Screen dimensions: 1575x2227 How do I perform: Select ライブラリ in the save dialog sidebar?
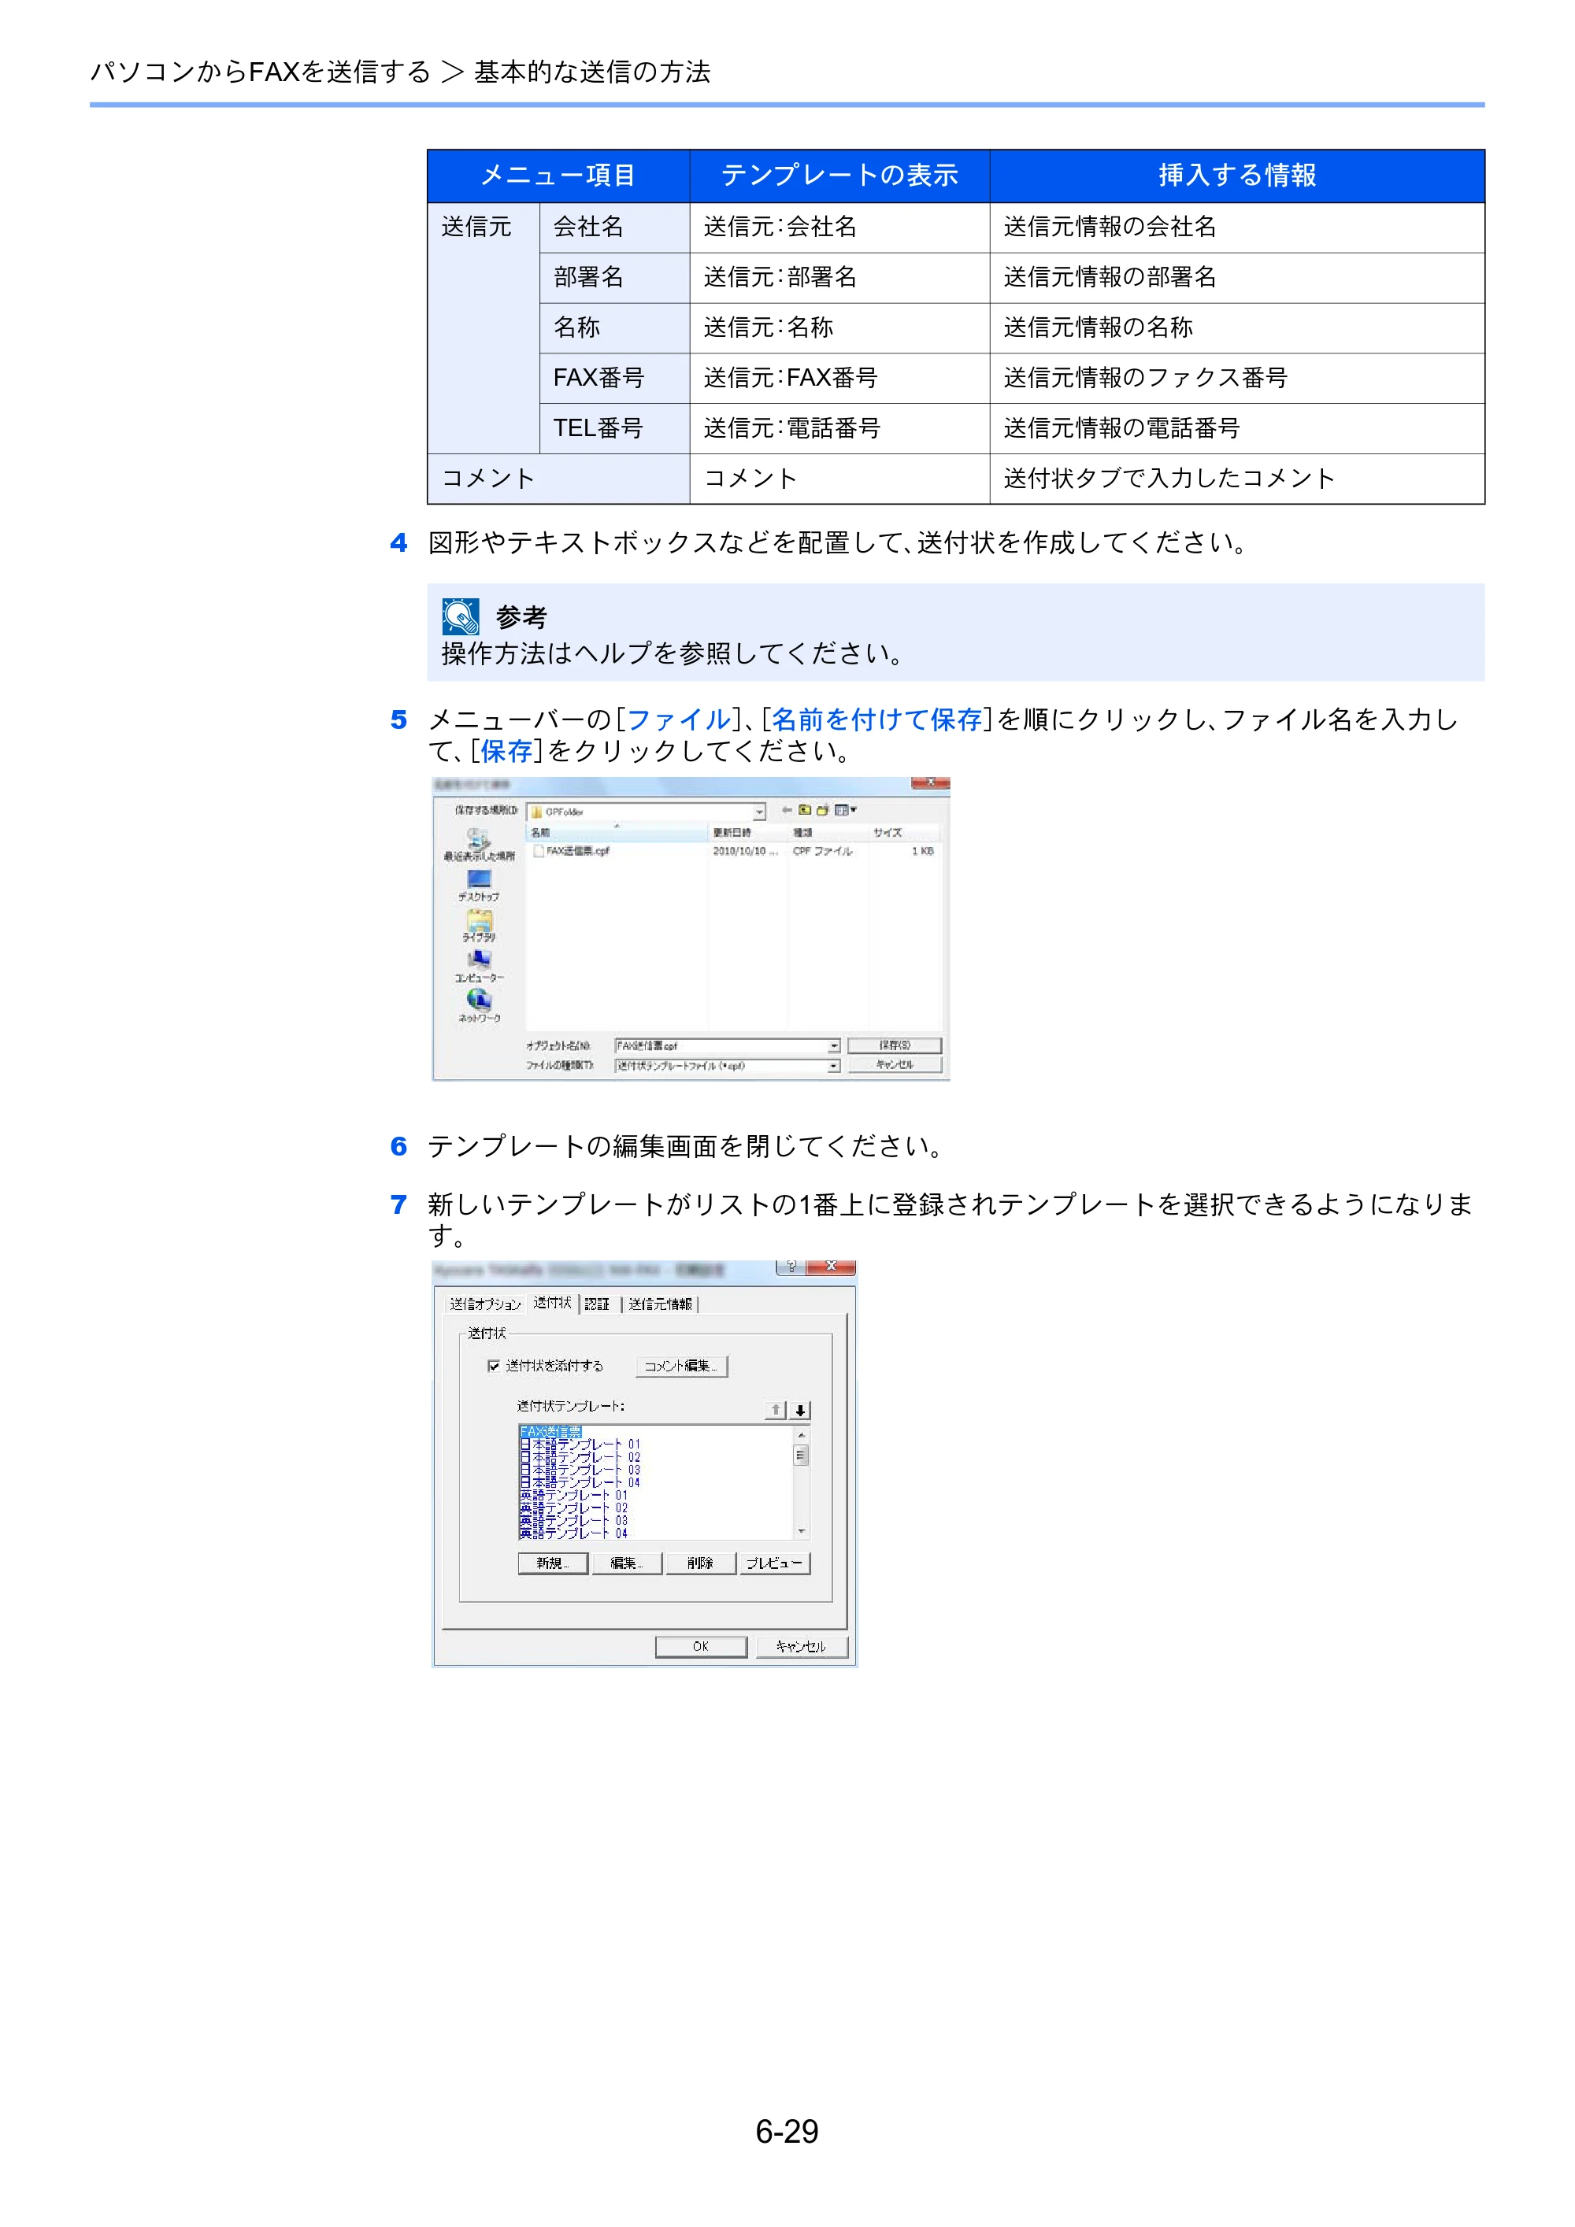click(x=479, y=927)
